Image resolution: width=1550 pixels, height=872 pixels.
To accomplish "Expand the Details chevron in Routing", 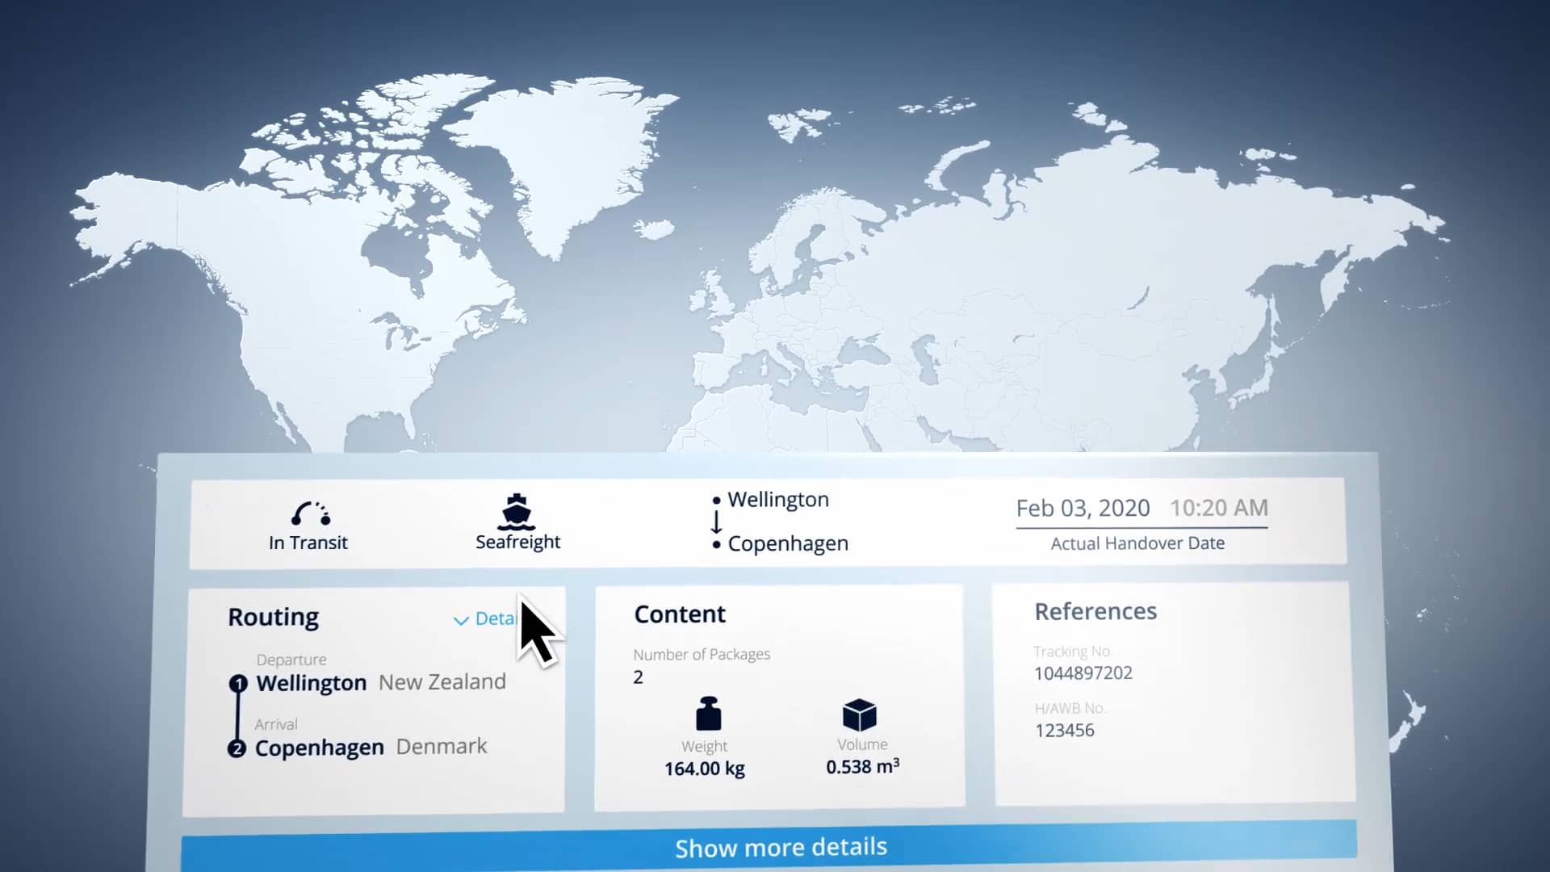I will pos(460,620).
